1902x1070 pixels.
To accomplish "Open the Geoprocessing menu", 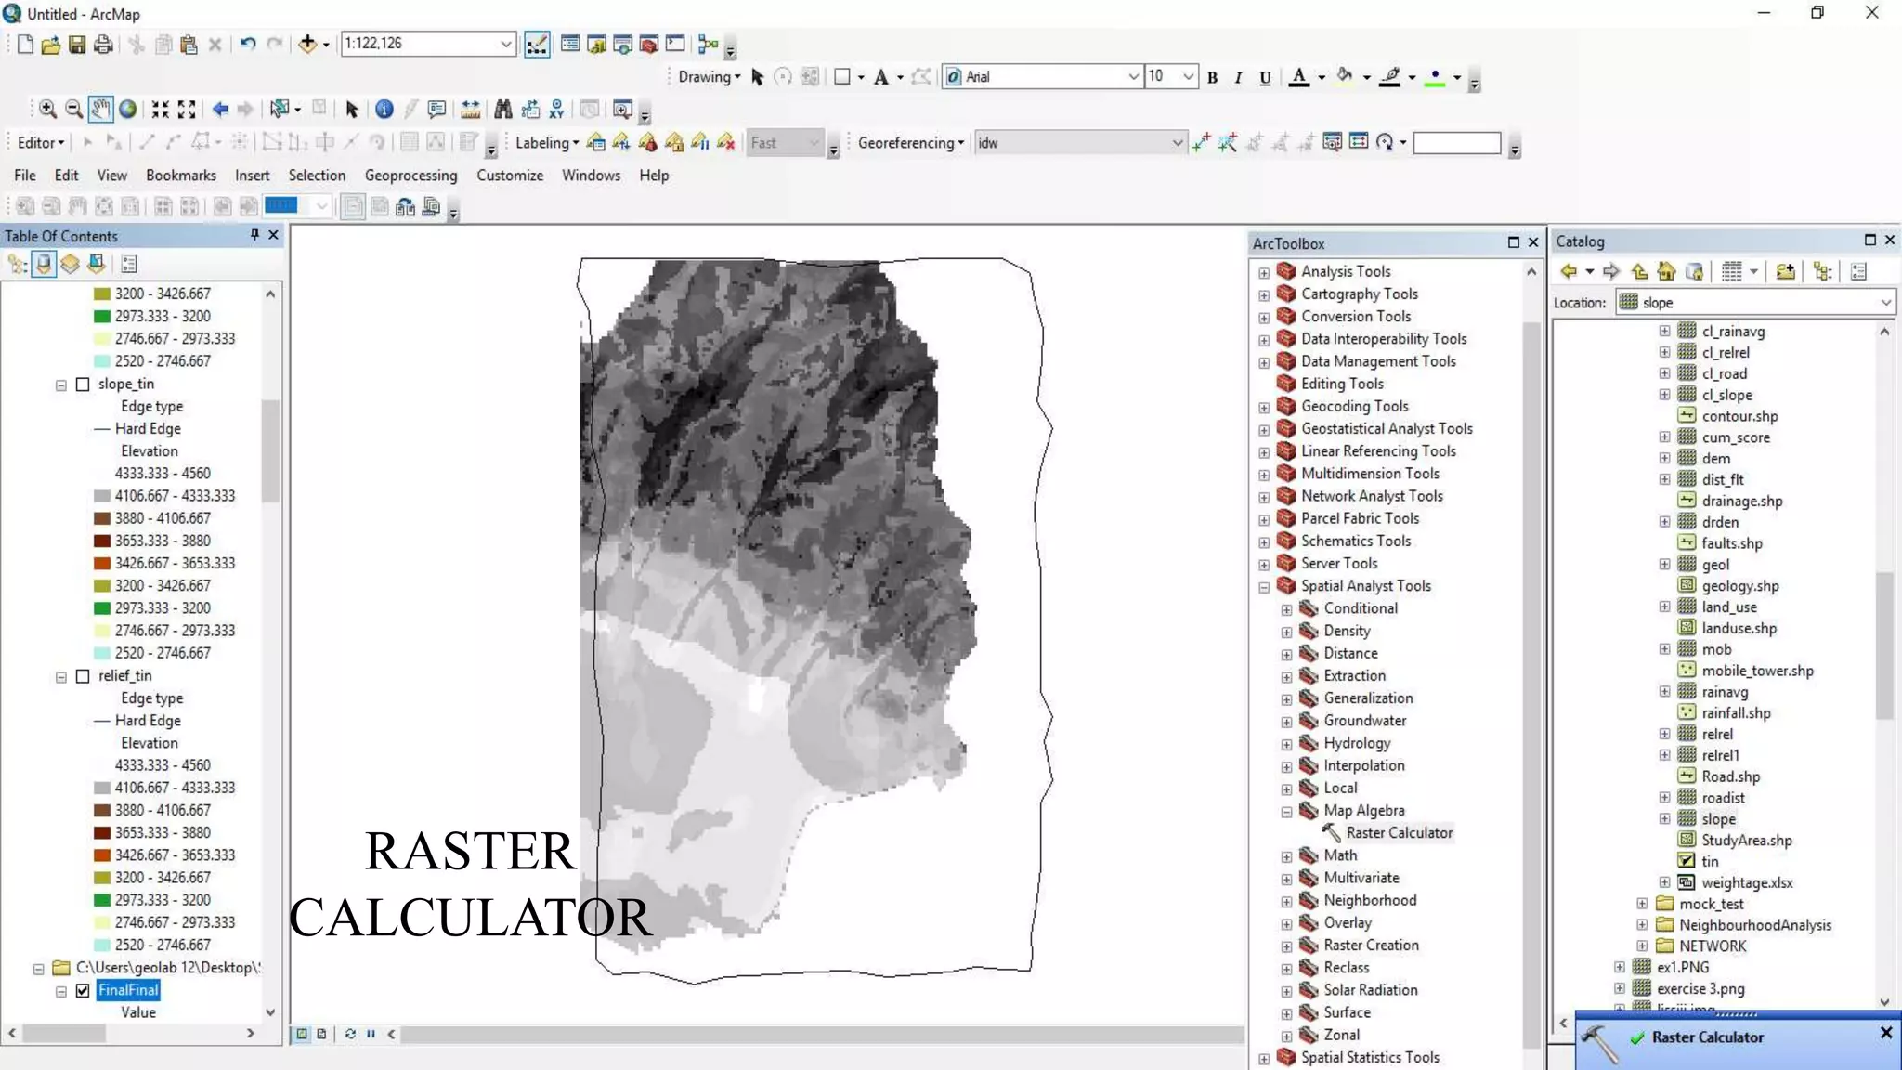I will pos(410,176).
